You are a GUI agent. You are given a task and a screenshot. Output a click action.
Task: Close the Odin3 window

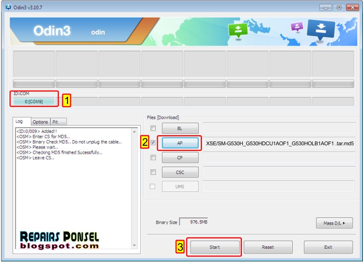[353, 8]
